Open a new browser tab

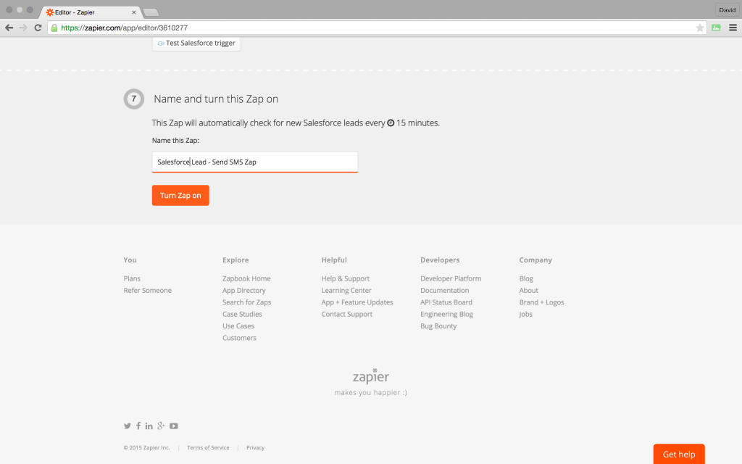(x=151, y=12)
